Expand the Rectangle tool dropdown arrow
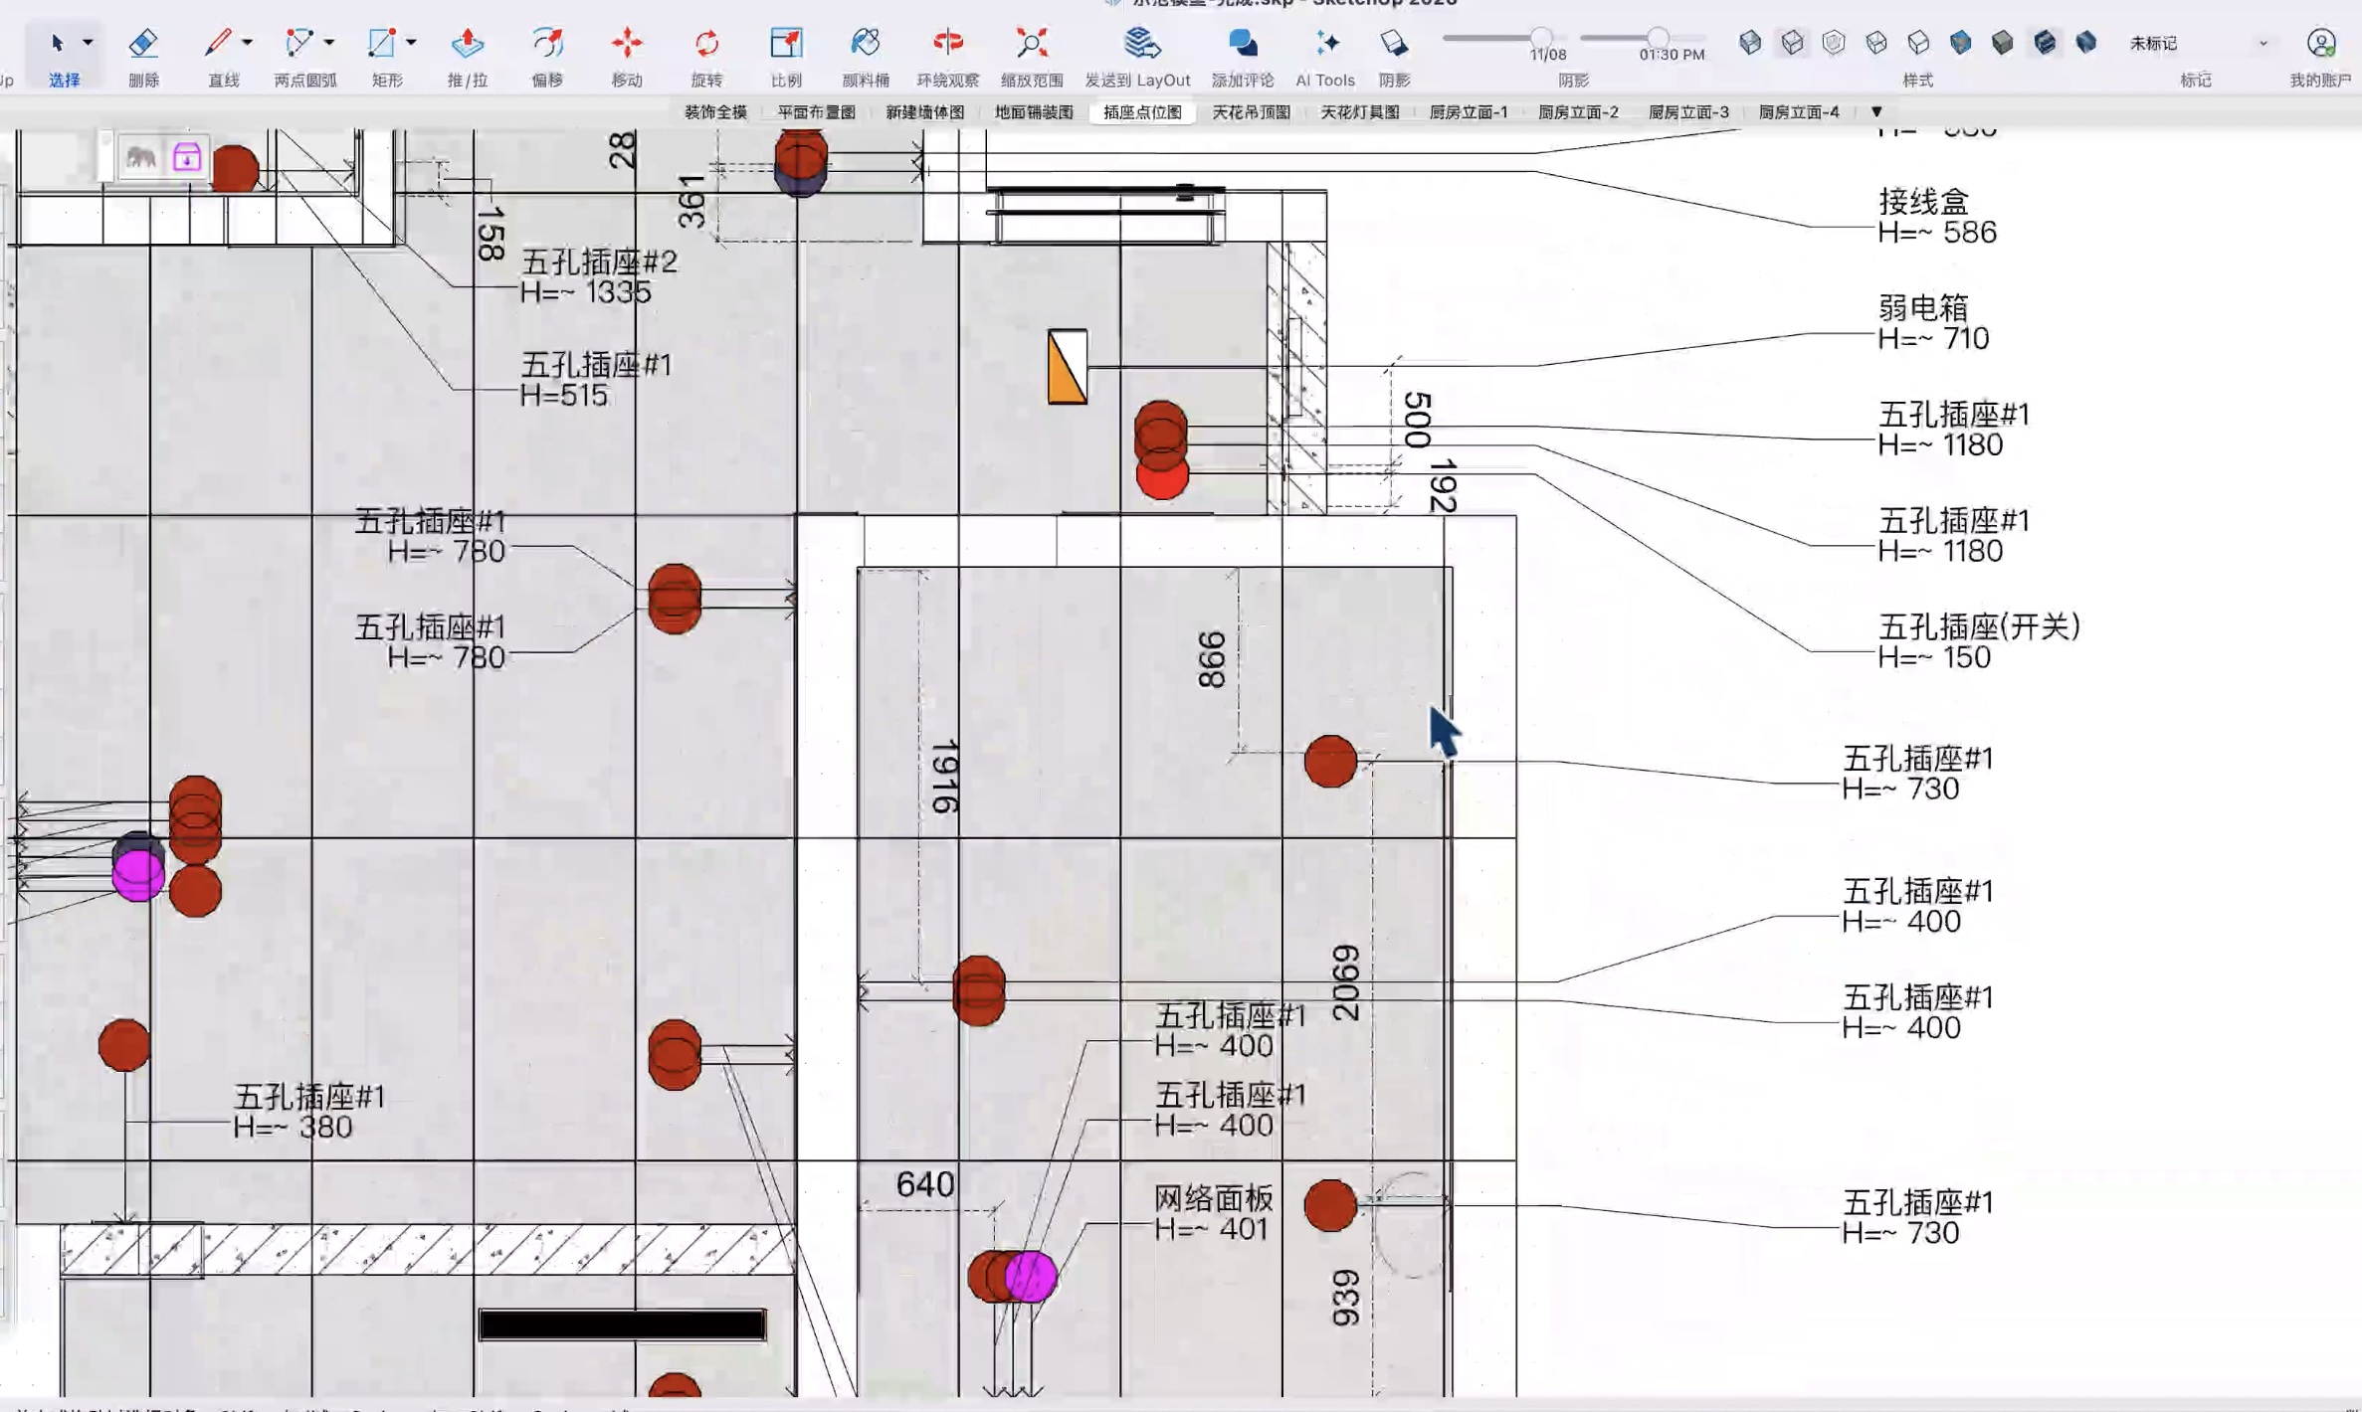Image resolution: width=2362 pixels, height=1412 pixels. tap(411, 43)
